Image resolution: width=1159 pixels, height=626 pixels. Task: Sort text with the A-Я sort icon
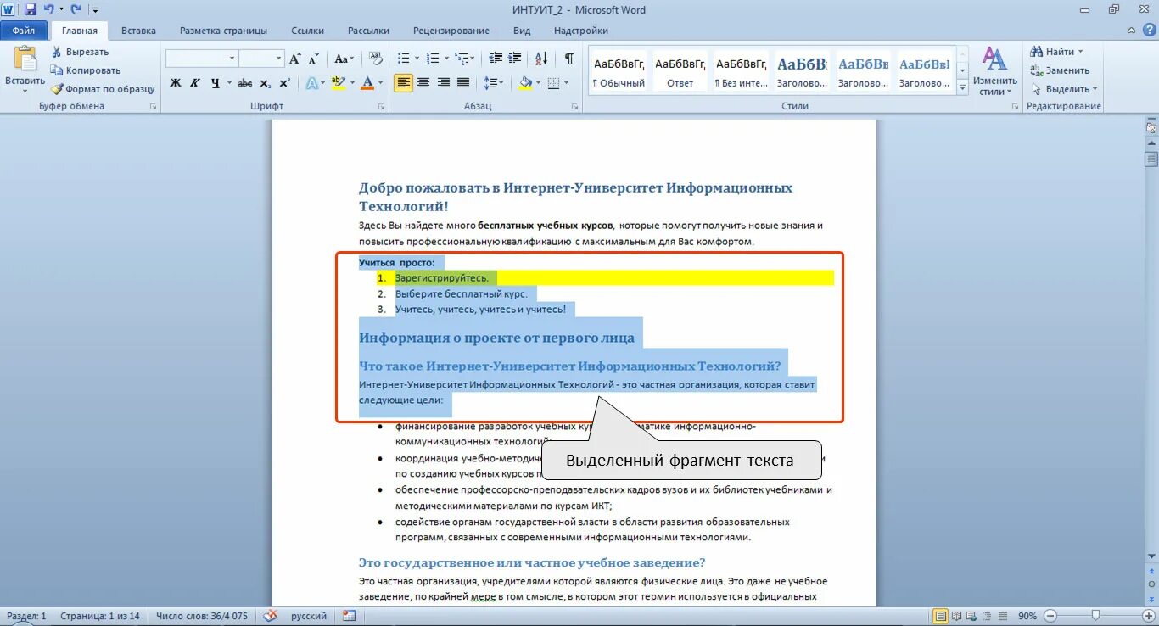(x=540, y=59)
